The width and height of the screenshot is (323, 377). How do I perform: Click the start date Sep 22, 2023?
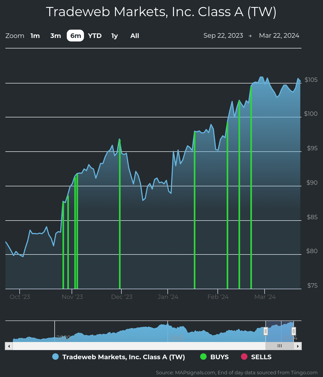[x=223, y=35]
